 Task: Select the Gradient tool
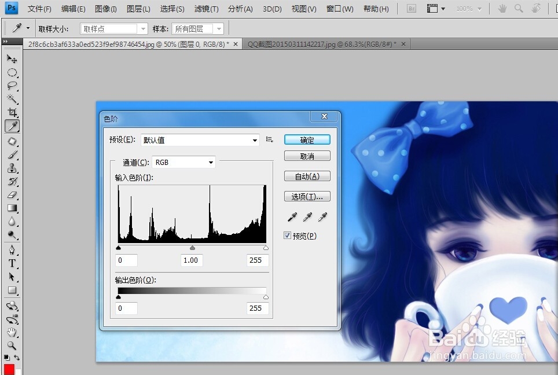(x=12, y=208)
